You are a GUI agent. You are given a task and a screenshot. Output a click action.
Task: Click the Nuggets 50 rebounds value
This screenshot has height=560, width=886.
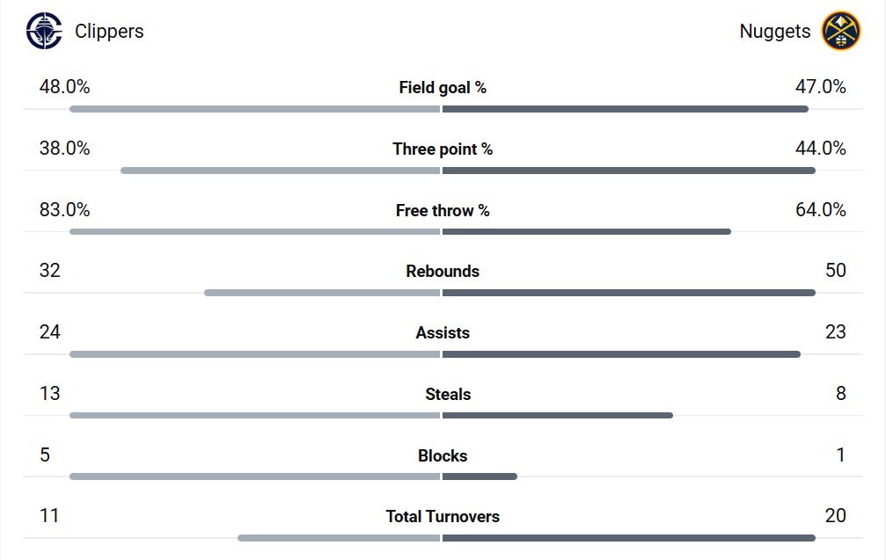click(x=835, y=271)
